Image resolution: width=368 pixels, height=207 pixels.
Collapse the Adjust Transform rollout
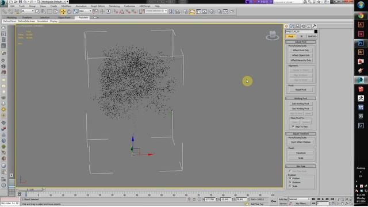click(301, 134)
